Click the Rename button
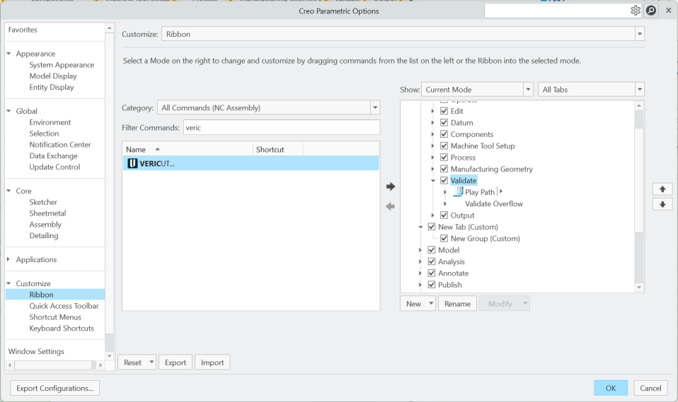Image resolution: width=678 pixels, height=402 pixels. tap(457, 304)
